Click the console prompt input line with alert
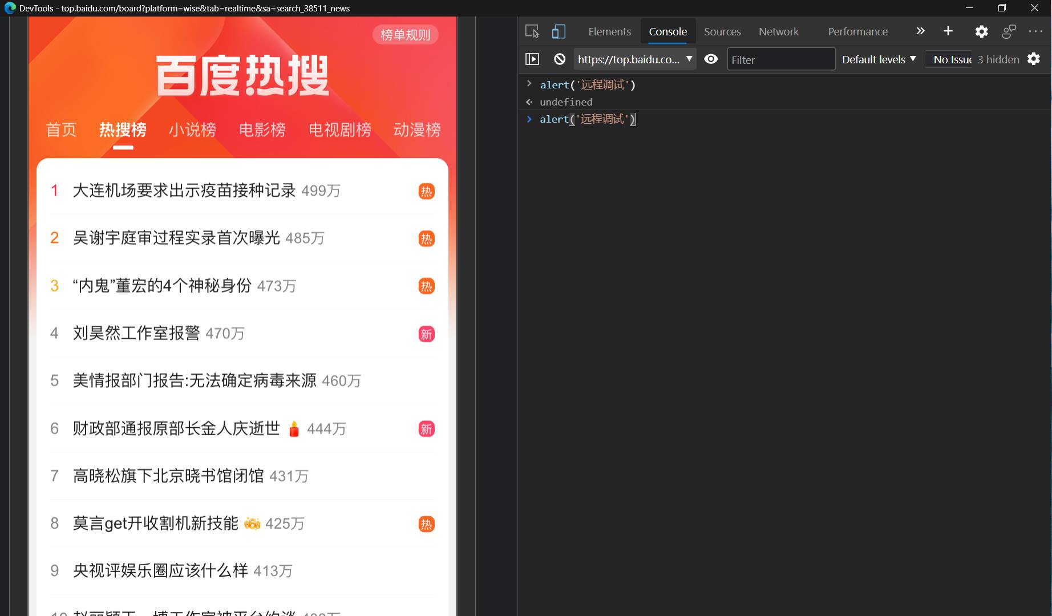This screenshot has width=1052, height=616. (x=588, y=119)
